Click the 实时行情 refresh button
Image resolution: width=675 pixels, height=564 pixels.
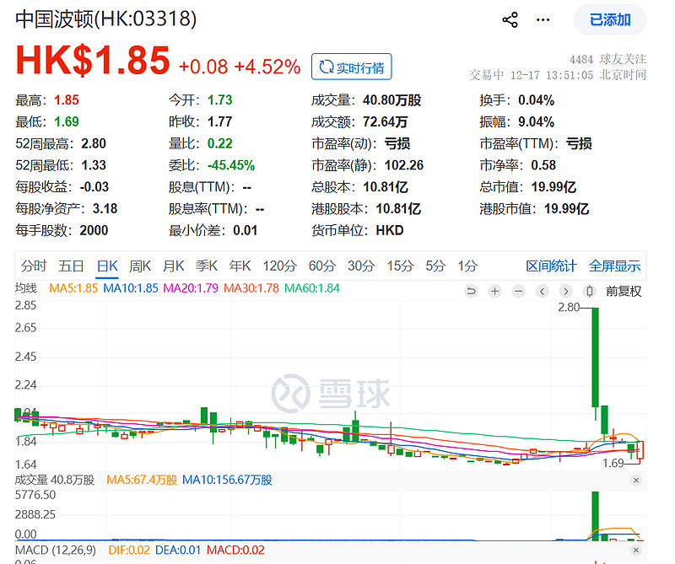point(351,67)
